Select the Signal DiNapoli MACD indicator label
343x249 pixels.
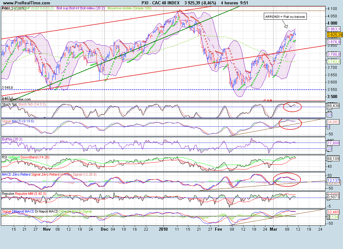click(x=18, y=211)
